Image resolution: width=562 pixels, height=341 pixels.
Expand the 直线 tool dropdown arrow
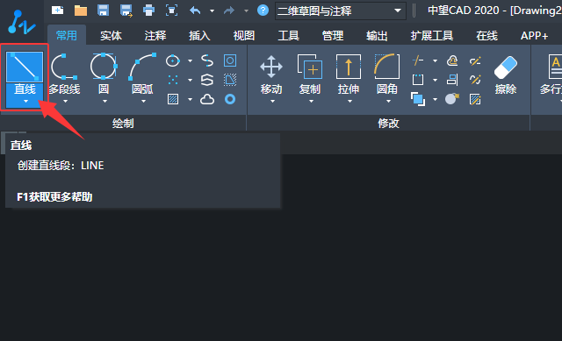(25, 102)
